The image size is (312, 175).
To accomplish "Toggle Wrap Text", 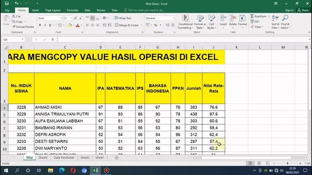I will click(x=123, y=18).
